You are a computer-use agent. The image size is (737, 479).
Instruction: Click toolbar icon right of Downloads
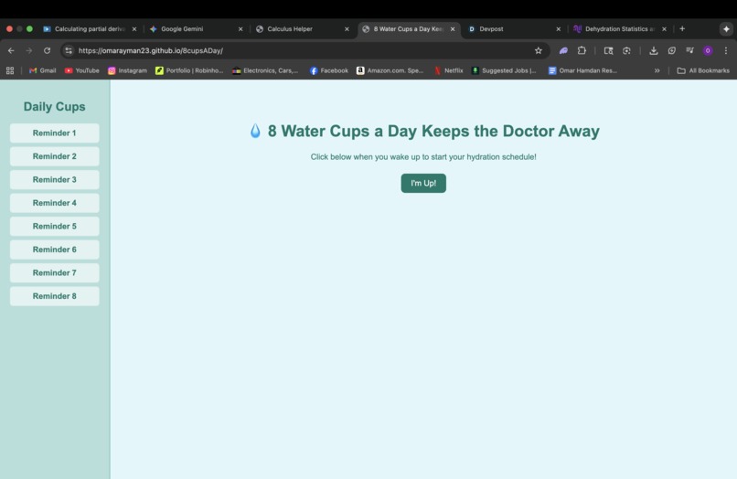[672, 50]
